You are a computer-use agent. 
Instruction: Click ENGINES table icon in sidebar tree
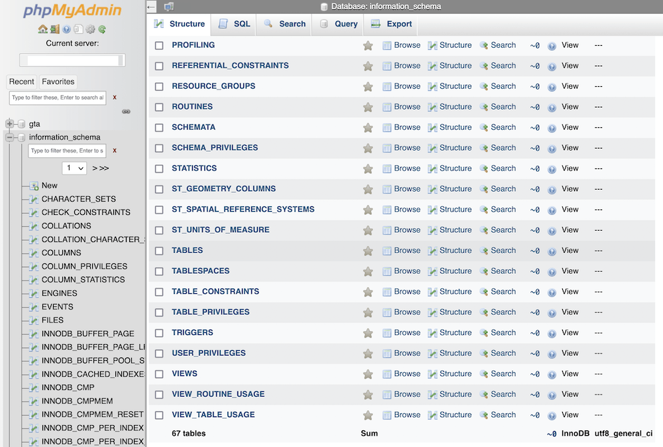[34, 294]
